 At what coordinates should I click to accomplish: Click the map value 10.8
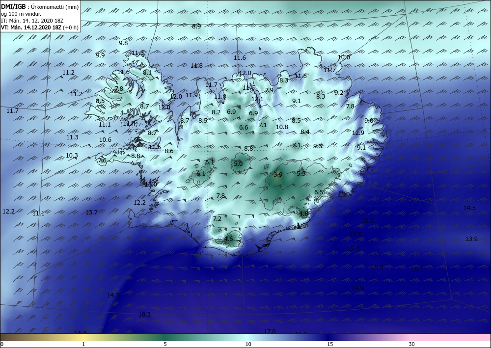[x=282, y=127]
